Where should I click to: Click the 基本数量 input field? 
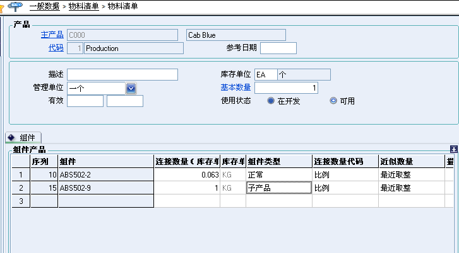click(x=286, y=88)
